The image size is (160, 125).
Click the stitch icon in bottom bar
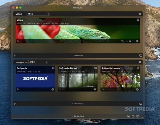coord(133,116)
